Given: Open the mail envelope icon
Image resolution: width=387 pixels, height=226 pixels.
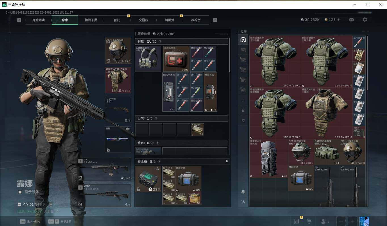Looking at the screenshot, I should click(x=351, y=20).
